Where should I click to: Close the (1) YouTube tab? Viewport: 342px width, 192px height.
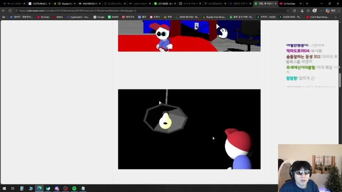pos(301,4)
